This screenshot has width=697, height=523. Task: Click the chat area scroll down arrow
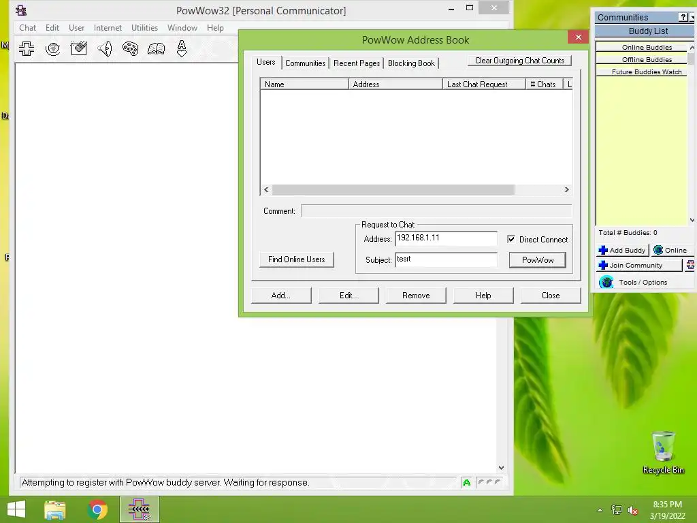(x=502, y=468)
